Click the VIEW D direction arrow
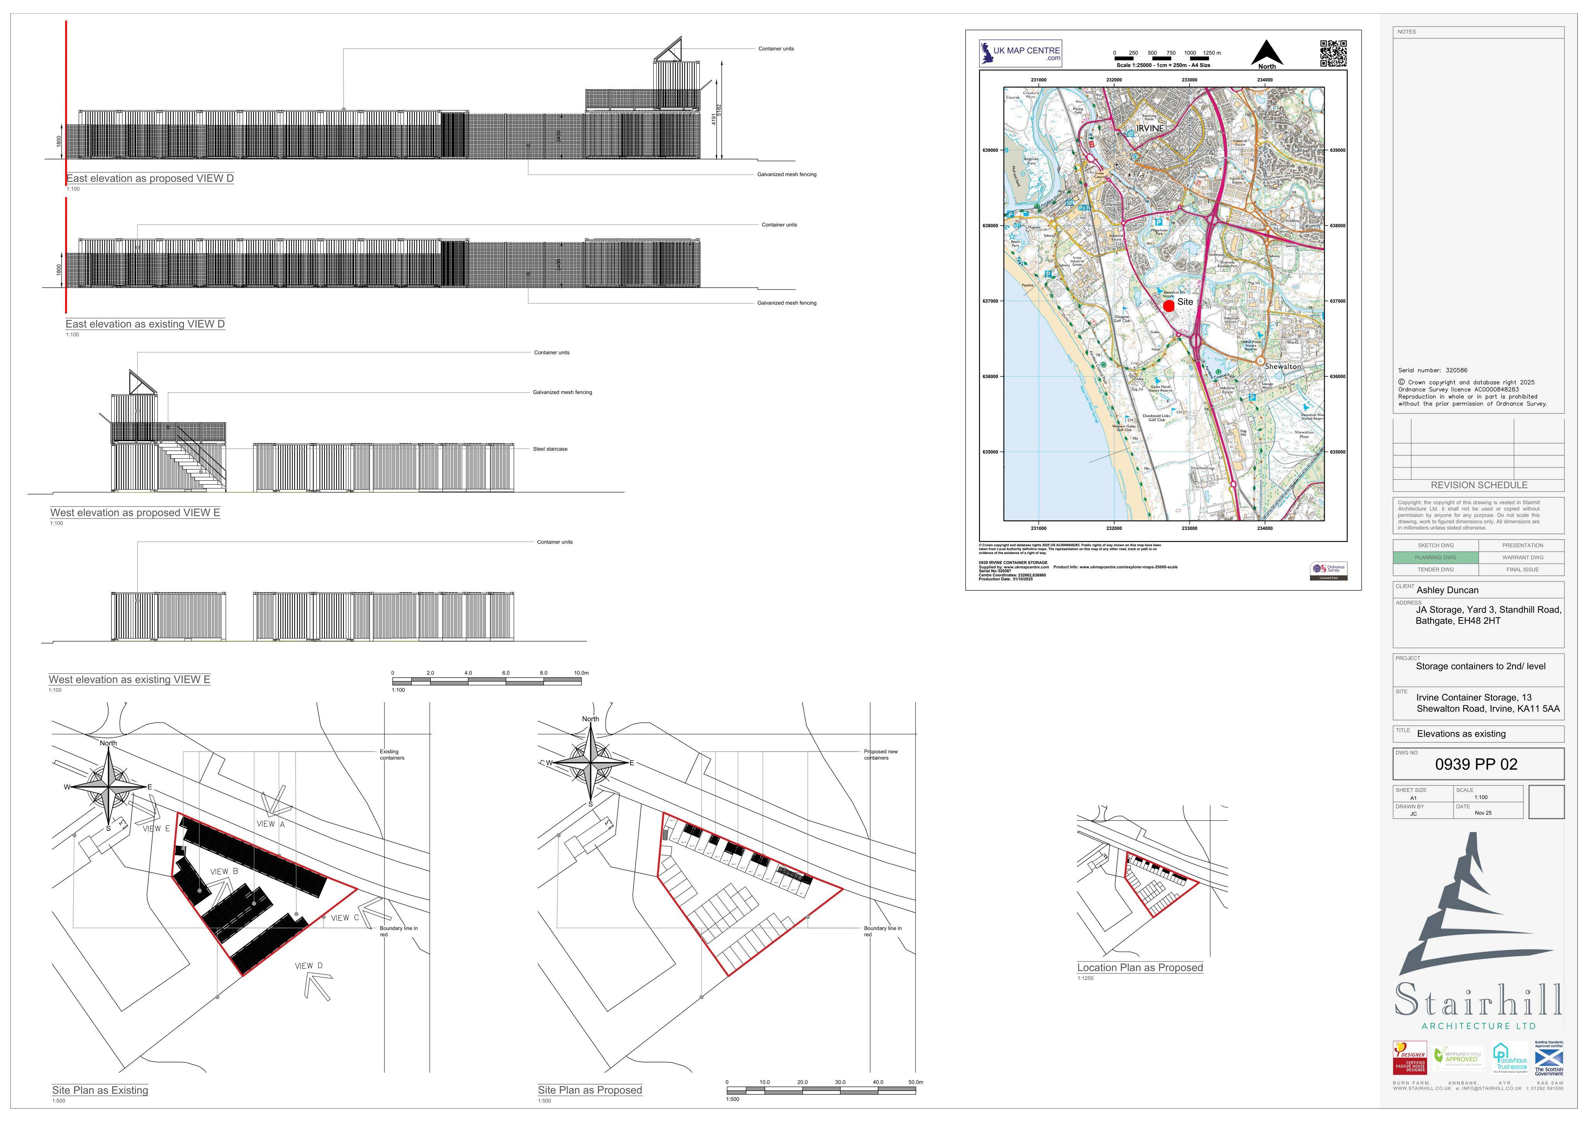The image size is (1588, 1122). click(318, 987)
